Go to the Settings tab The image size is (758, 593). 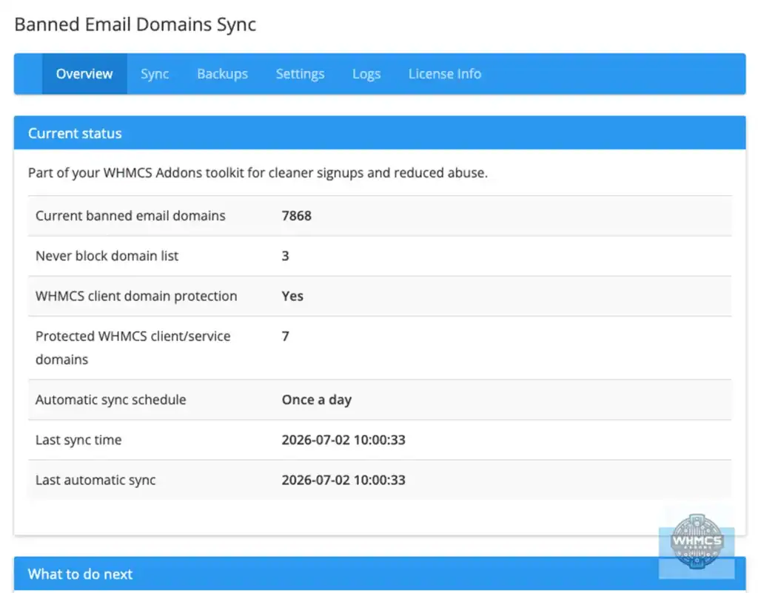point(301,74)
